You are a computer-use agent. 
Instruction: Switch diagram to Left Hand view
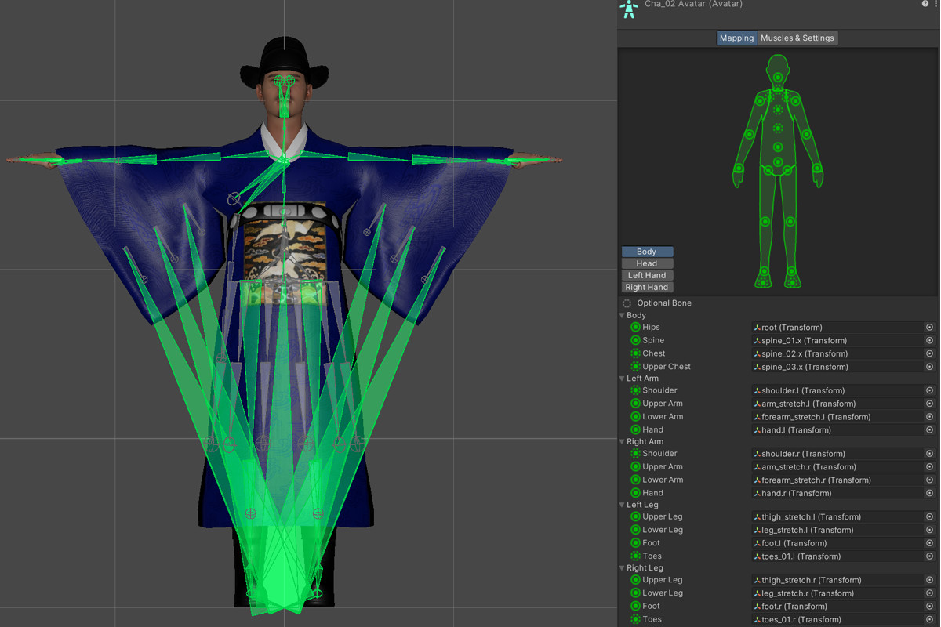647,275
